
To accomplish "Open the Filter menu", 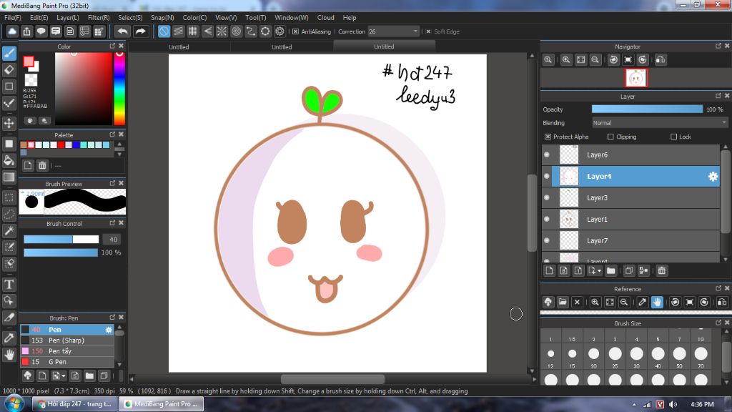I will (99, 18).
